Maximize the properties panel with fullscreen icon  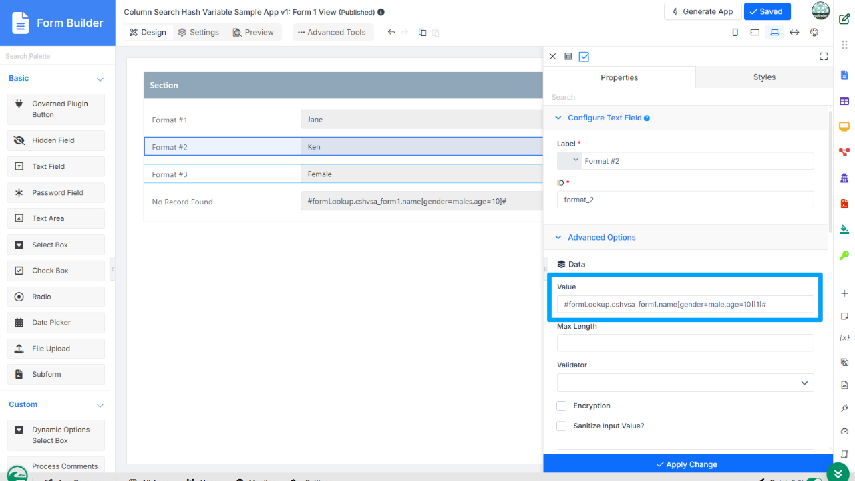(x=824, y=57)
